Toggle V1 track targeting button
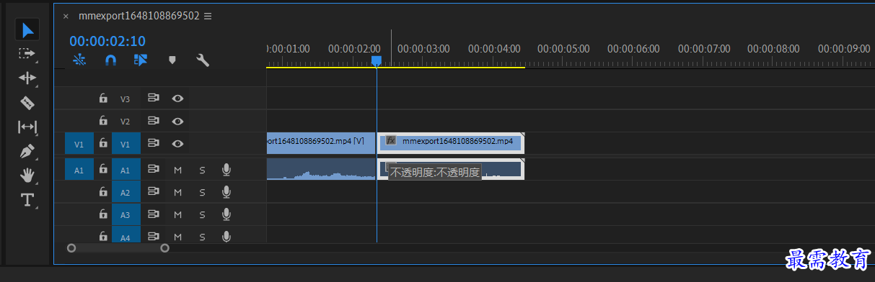The image size is (875, 282). tap(126, 144)
